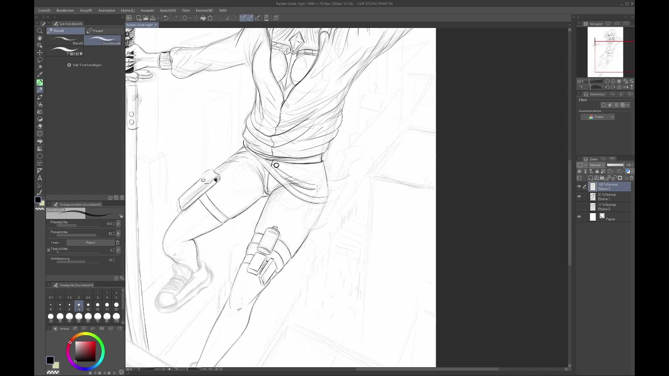669x376 pixels.
Task: Select the Druckbleistift sub-tool
Action: 102,40
